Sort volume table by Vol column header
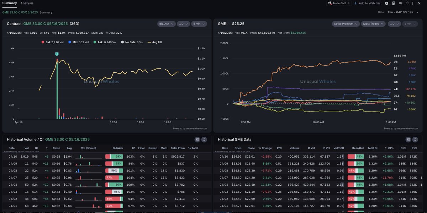 [27, 148]
